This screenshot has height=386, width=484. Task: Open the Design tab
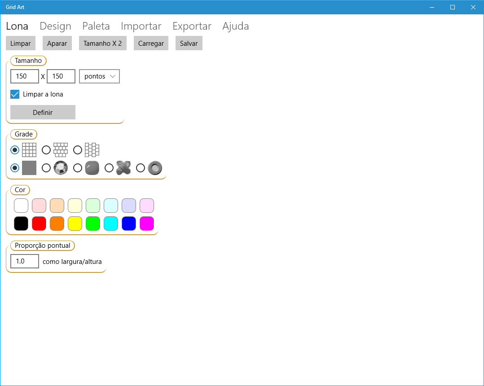pos(56,26)
